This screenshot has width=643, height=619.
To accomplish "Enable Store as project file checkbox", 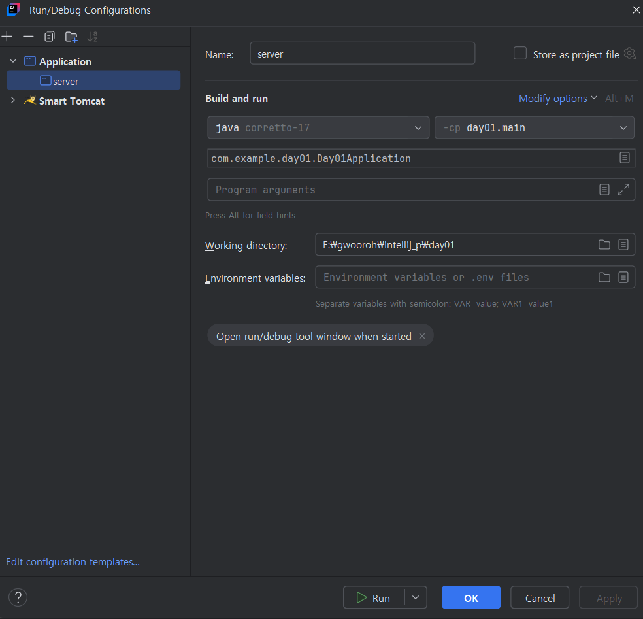I will (x=520, y=54).
